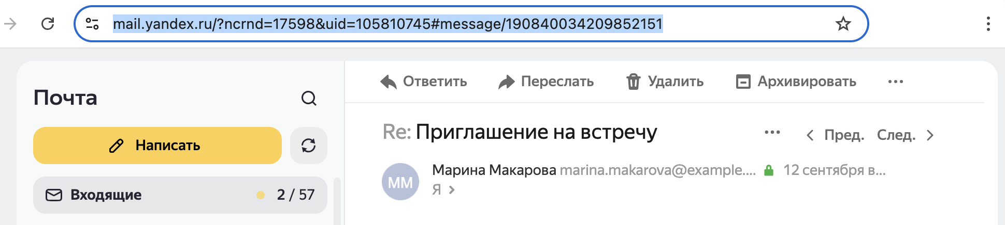Reload the page in the browser

pyautogui.click(x=48, y=24)
